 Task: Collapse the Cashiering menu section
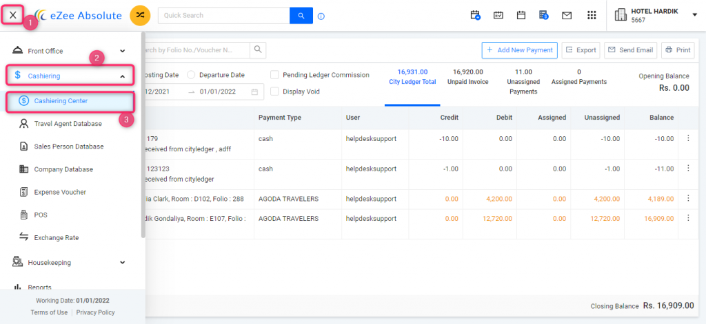click(x=123, y=76)
